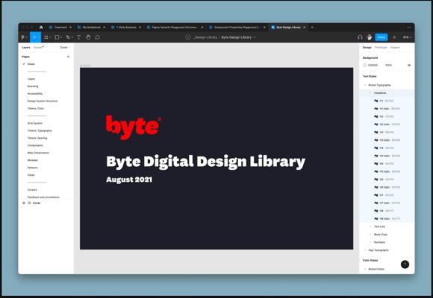
Task: Open the zoom percentage dropdown
Action: (407, 37)
